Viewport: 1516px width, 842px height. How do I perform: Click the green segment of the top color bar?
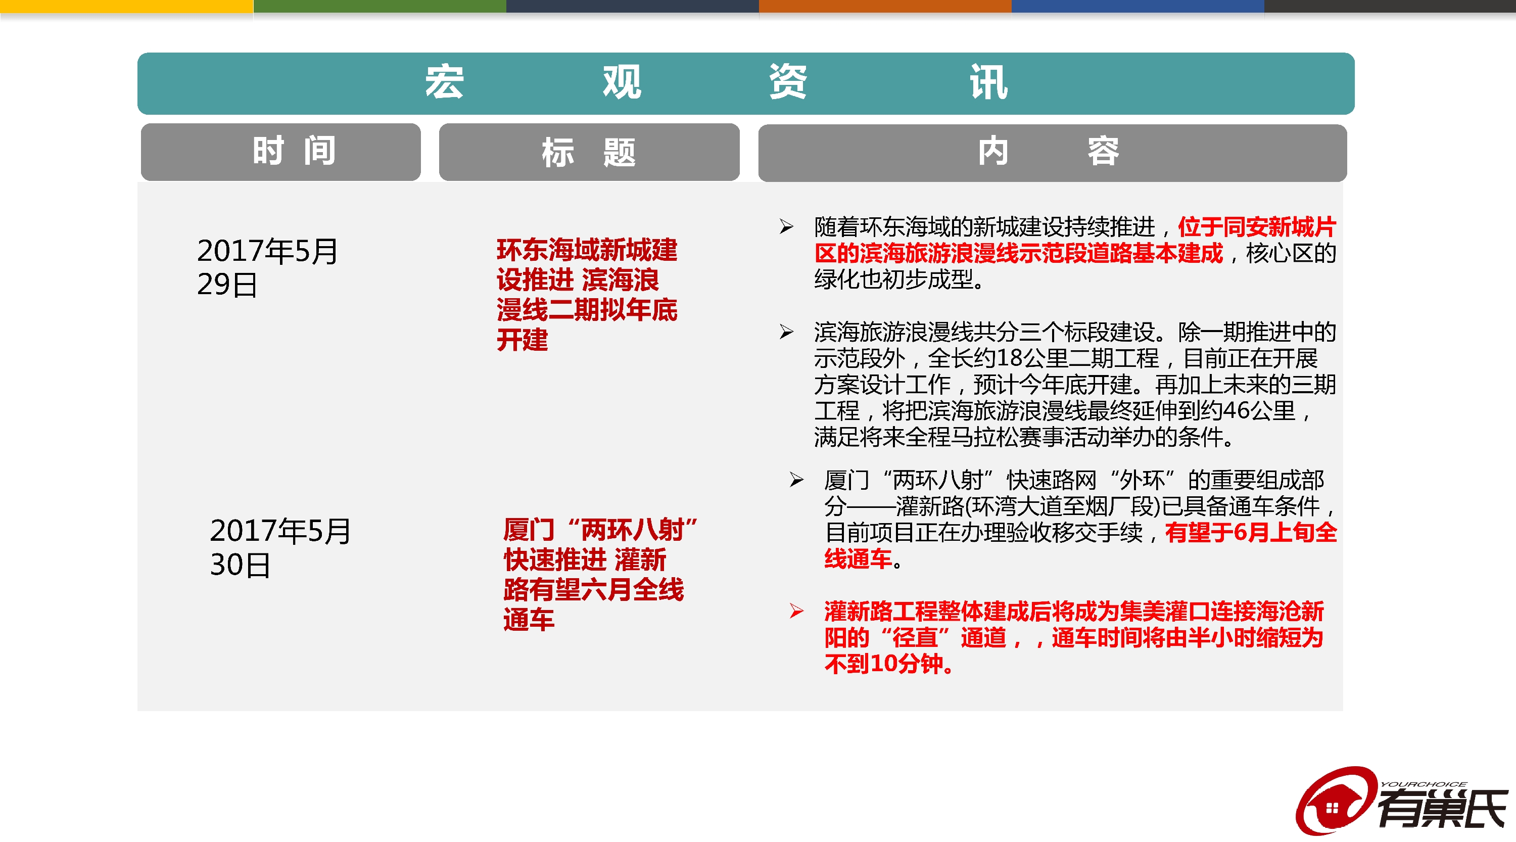point(380,7)
